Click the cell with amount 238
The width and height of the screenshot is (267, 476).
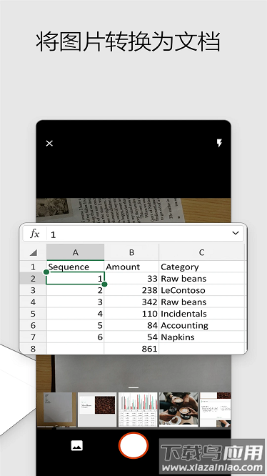coord(131,290)
